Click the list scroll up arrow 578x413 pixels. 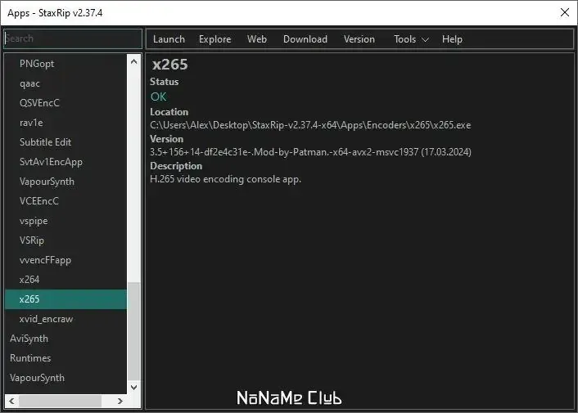[x=133, y=61]
